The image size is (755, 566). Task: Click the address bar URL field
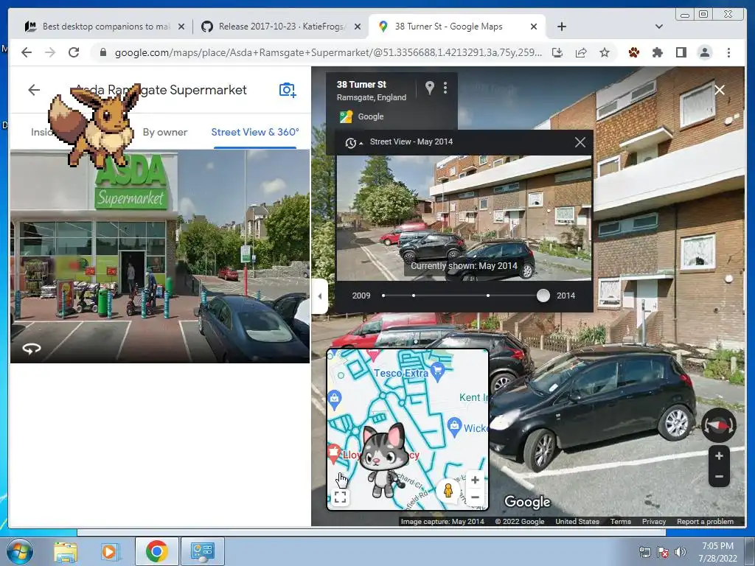[328, 52]
